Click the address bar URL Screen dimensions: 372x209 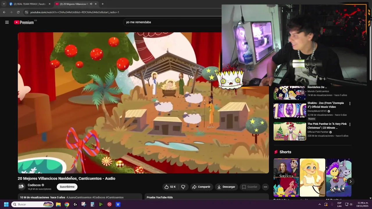(75, 12)
